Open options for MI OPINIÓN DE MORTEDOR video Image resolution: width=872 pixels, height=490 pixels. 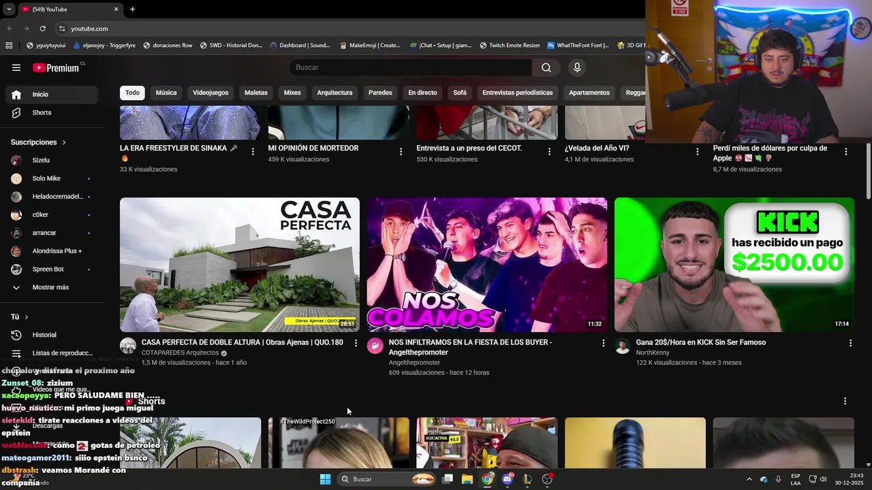click(x=401, y=152)
